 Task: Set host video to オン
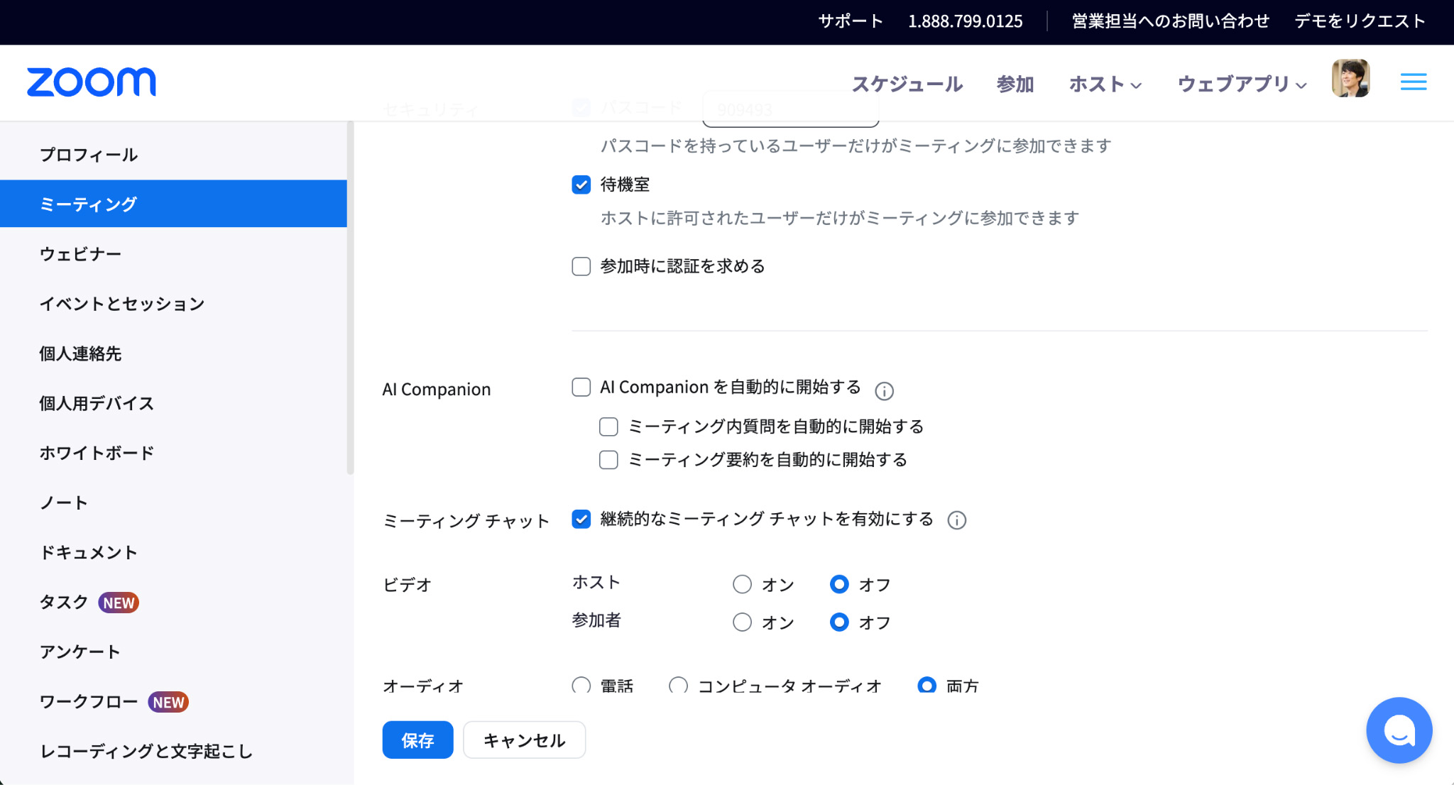pyautogui.click(x=742, y=584)
